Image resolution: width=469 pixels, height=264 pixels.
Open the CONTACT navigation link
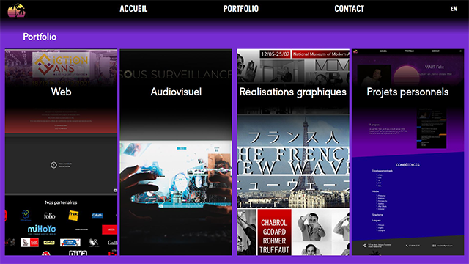coord(349,9)
